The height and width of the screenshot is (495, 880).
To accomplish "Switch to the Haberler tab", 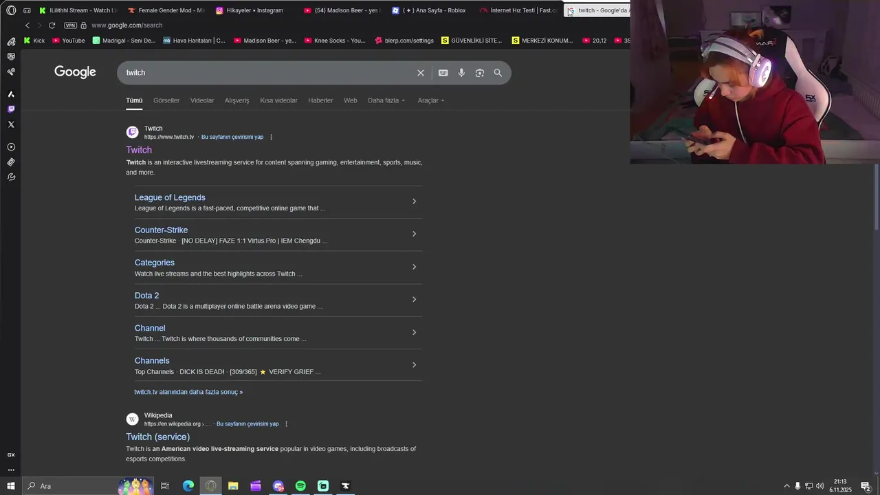I will 320,100.
